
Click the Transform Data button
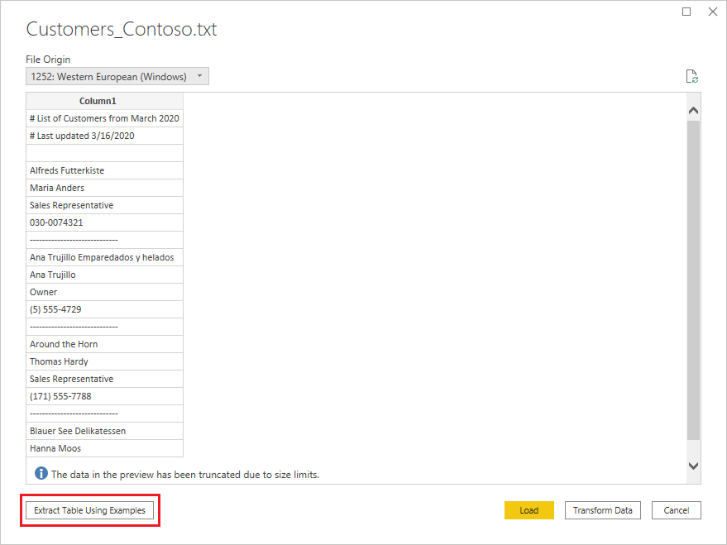coord(603,510)
